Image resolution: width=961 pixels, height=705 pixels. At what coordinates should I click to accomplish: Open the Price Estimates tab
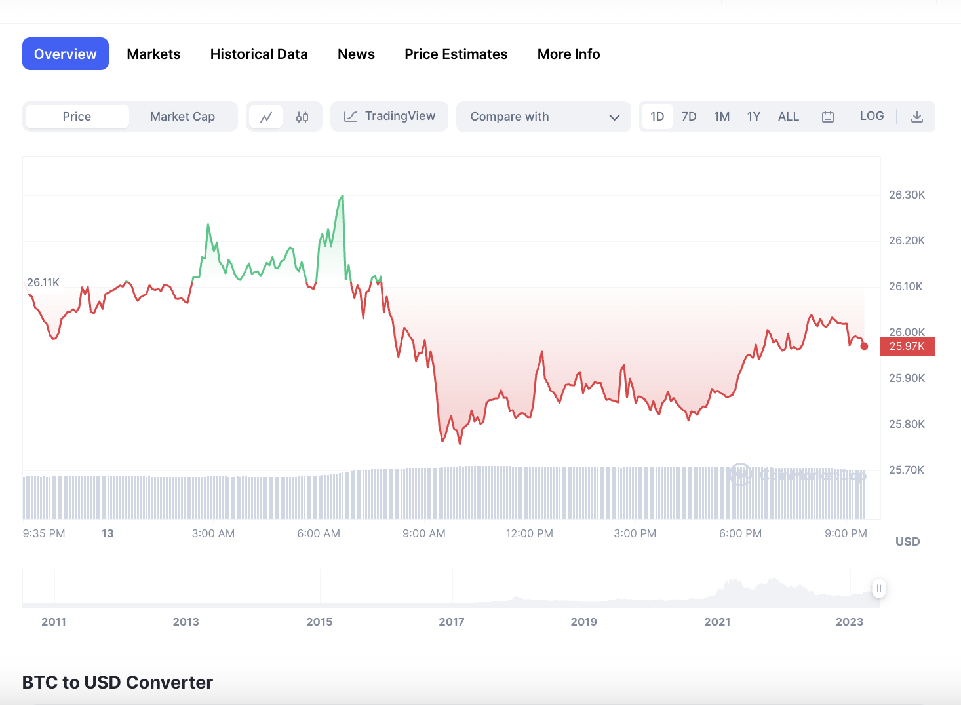coord(456,54)
